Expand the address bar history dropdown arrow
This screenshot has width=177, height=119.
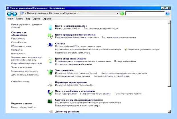click(118, 13)
